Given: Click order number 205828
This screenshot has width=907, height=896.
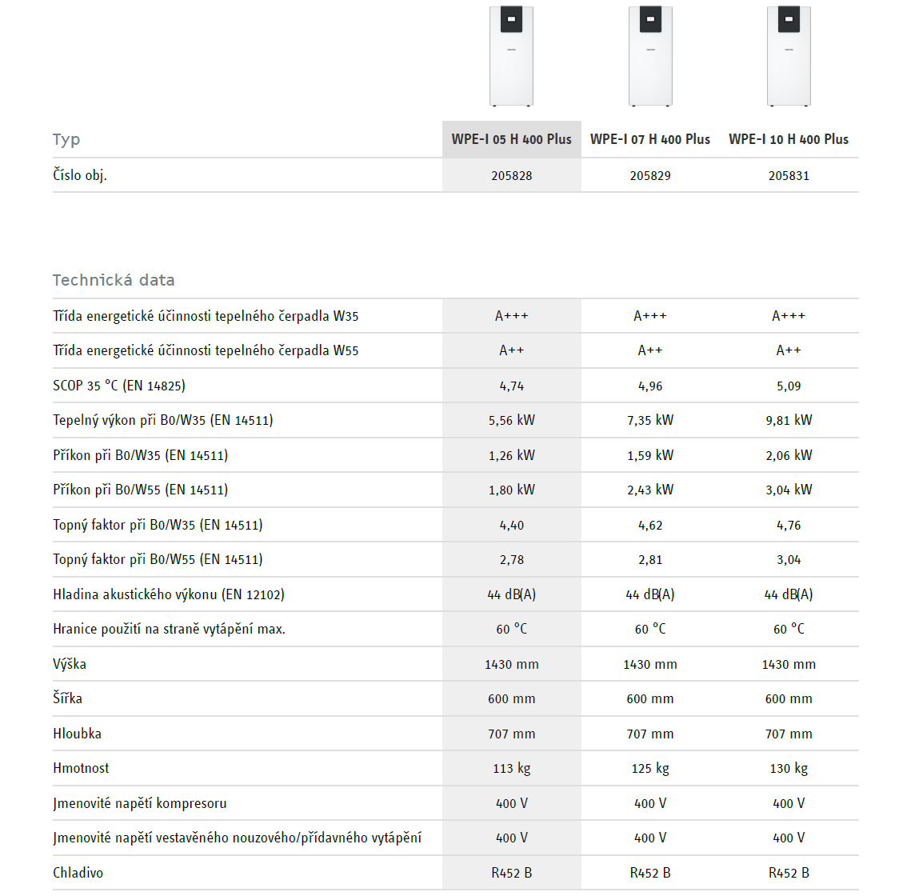Looking at the screenshot, I should [x=511, y=175].
